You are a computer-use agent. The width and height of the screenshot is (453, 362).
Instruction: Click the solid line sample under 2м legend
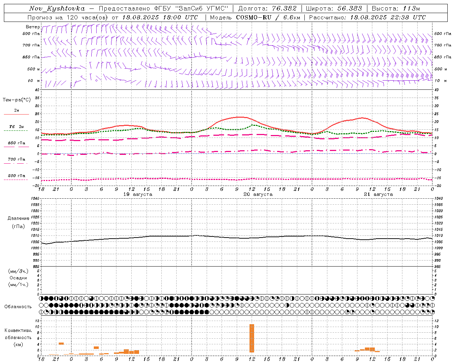(x=16, y=115)
